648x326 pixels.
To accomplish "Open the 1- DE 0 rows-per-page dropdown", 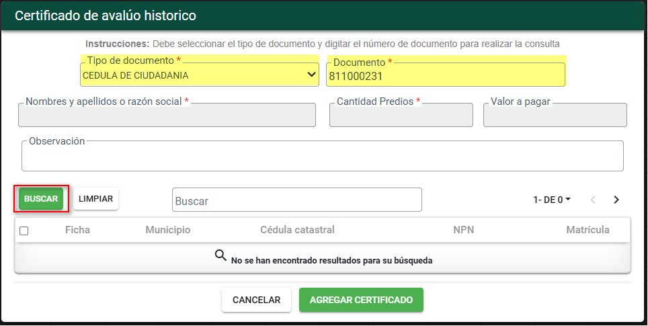I will coord(552,200).
